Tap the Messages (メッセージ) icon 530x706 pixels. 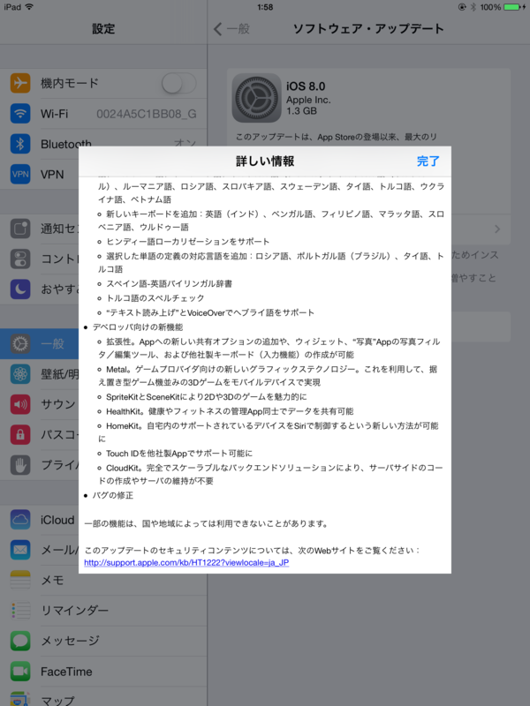point(20,641)
